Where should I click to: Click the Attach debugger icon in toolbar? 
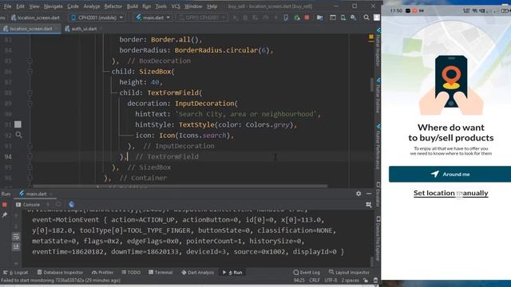[296, 18]
